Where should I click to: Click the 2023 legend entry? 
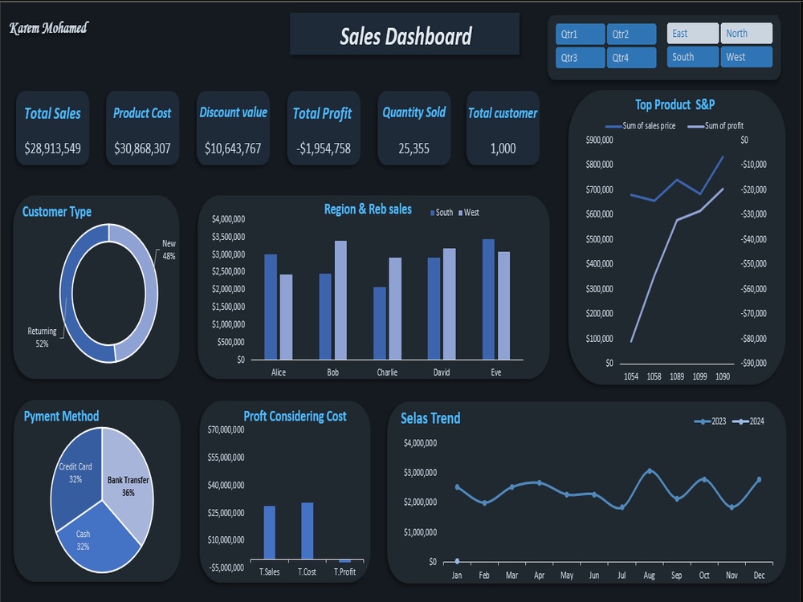coord(711,421)
